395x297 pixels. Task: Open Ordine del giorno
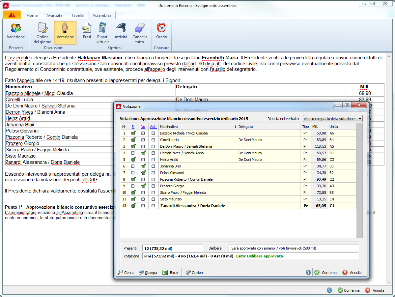click(42, 33)
